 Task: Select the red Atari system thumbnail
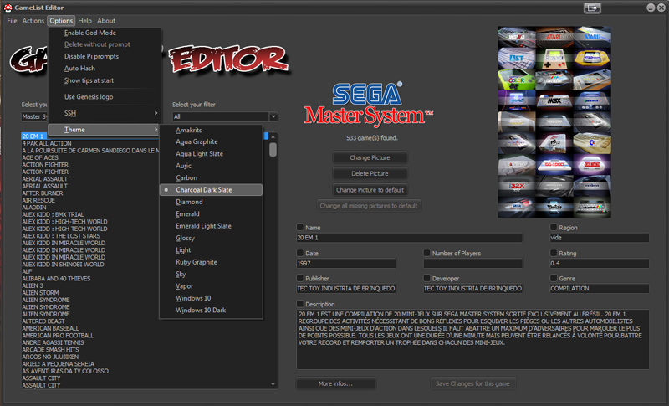coord(554,37)
